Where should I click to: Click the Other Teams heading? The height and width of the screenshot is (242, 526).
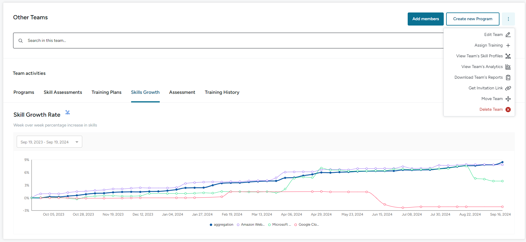(30, 18)
